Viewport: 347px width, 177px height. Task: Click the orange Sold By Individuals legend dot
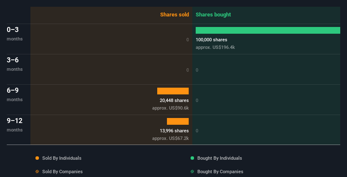coord(37,158)
